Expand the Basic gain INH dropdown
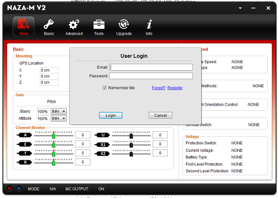Viewport: 278px width, 198px height. [x=59, y=111]
